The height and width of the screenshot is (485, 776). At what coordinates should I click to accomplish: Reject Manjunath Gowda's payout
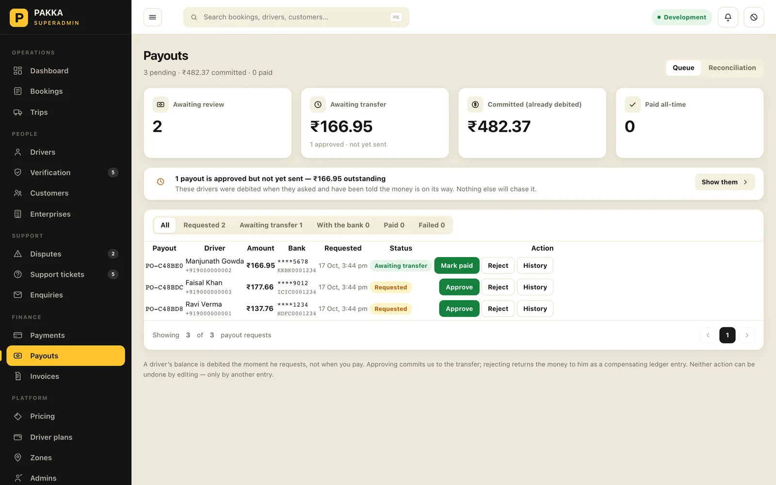(x=498, y=265)
